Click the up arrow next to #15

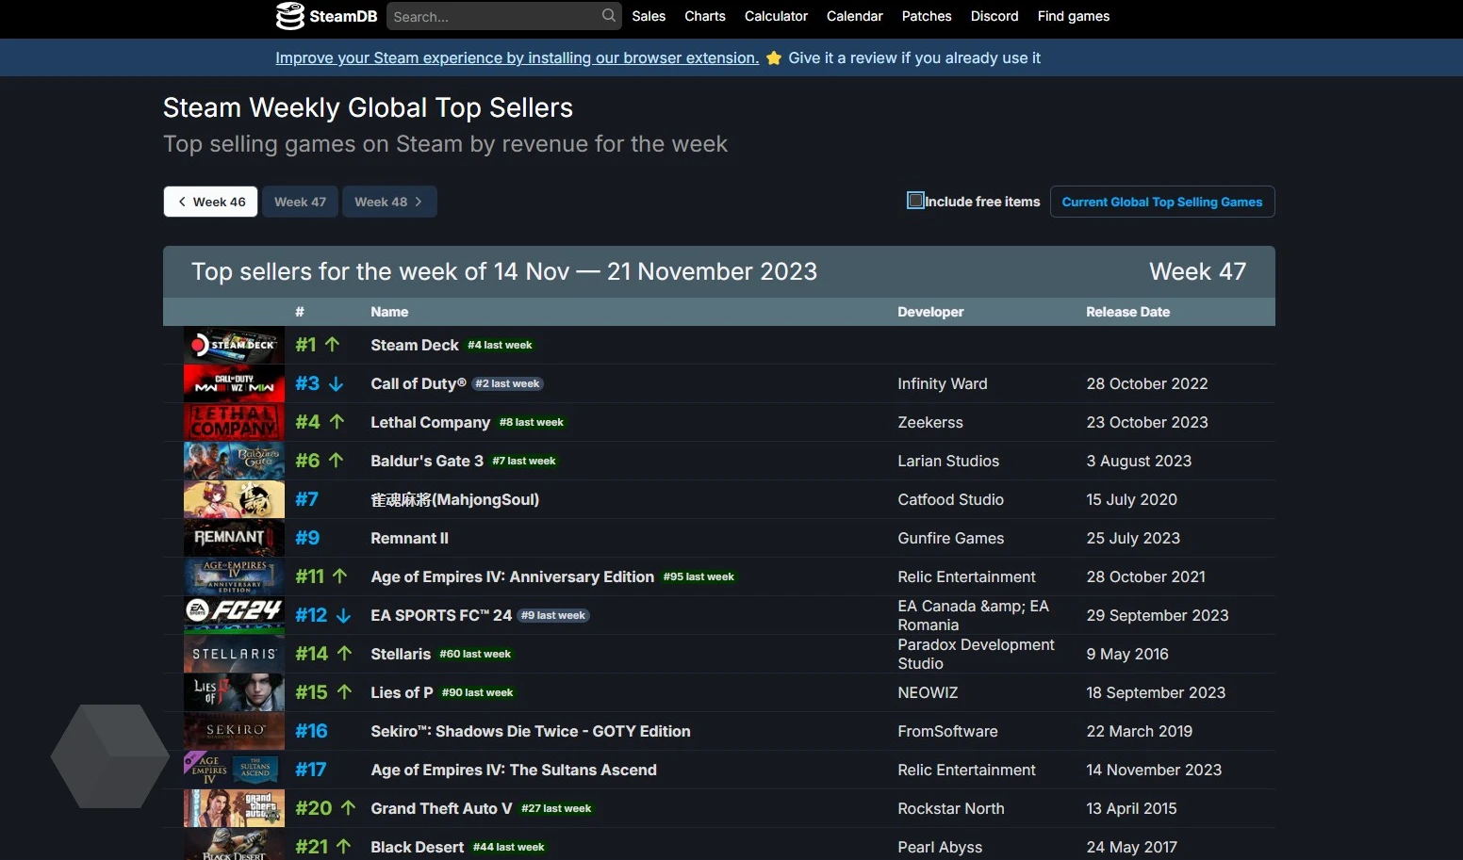point(344,692)
